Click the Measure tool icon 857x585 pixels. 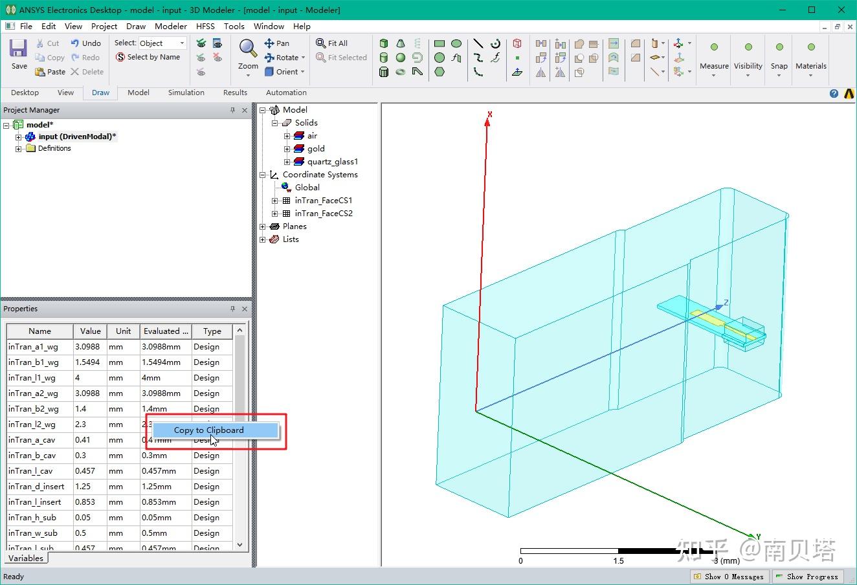(x=714, y=47)
